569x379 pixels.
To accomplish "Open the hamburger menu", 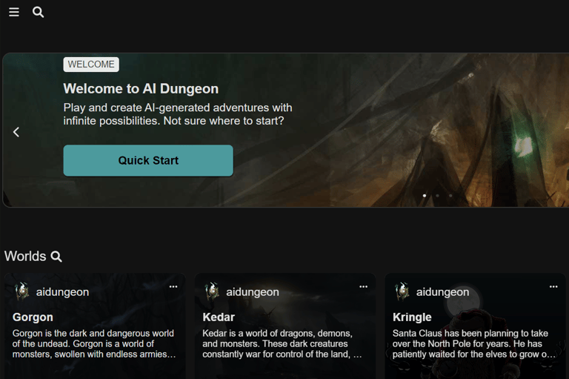I will coord(14,13).
